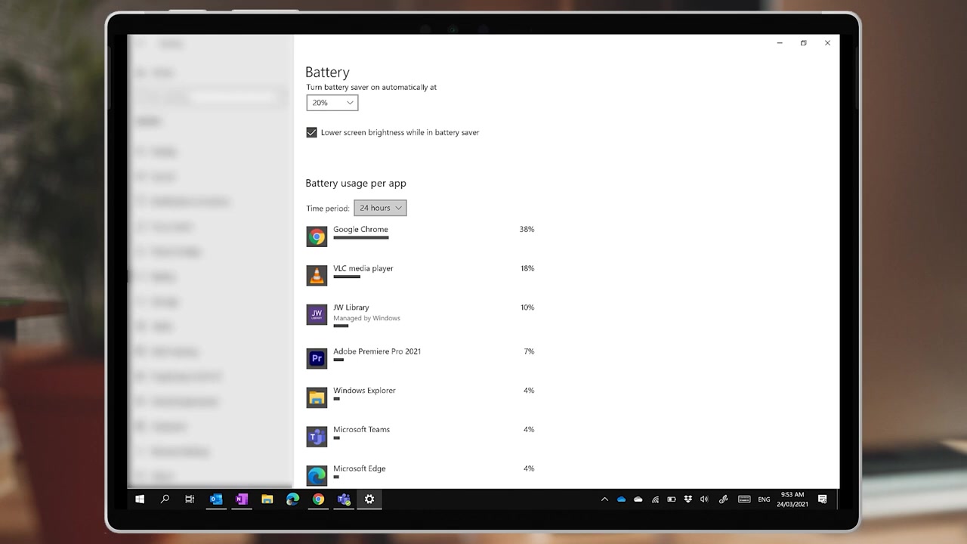Open Windows Ink Workspace pen icon
The image size is (967, 544).
(723, 499)
